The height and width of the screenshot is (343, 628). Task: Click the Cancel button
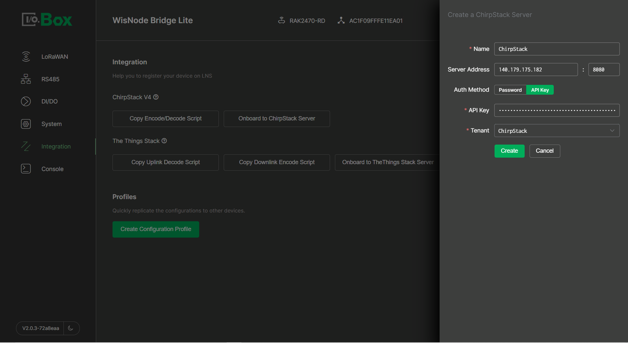(545, 151)
